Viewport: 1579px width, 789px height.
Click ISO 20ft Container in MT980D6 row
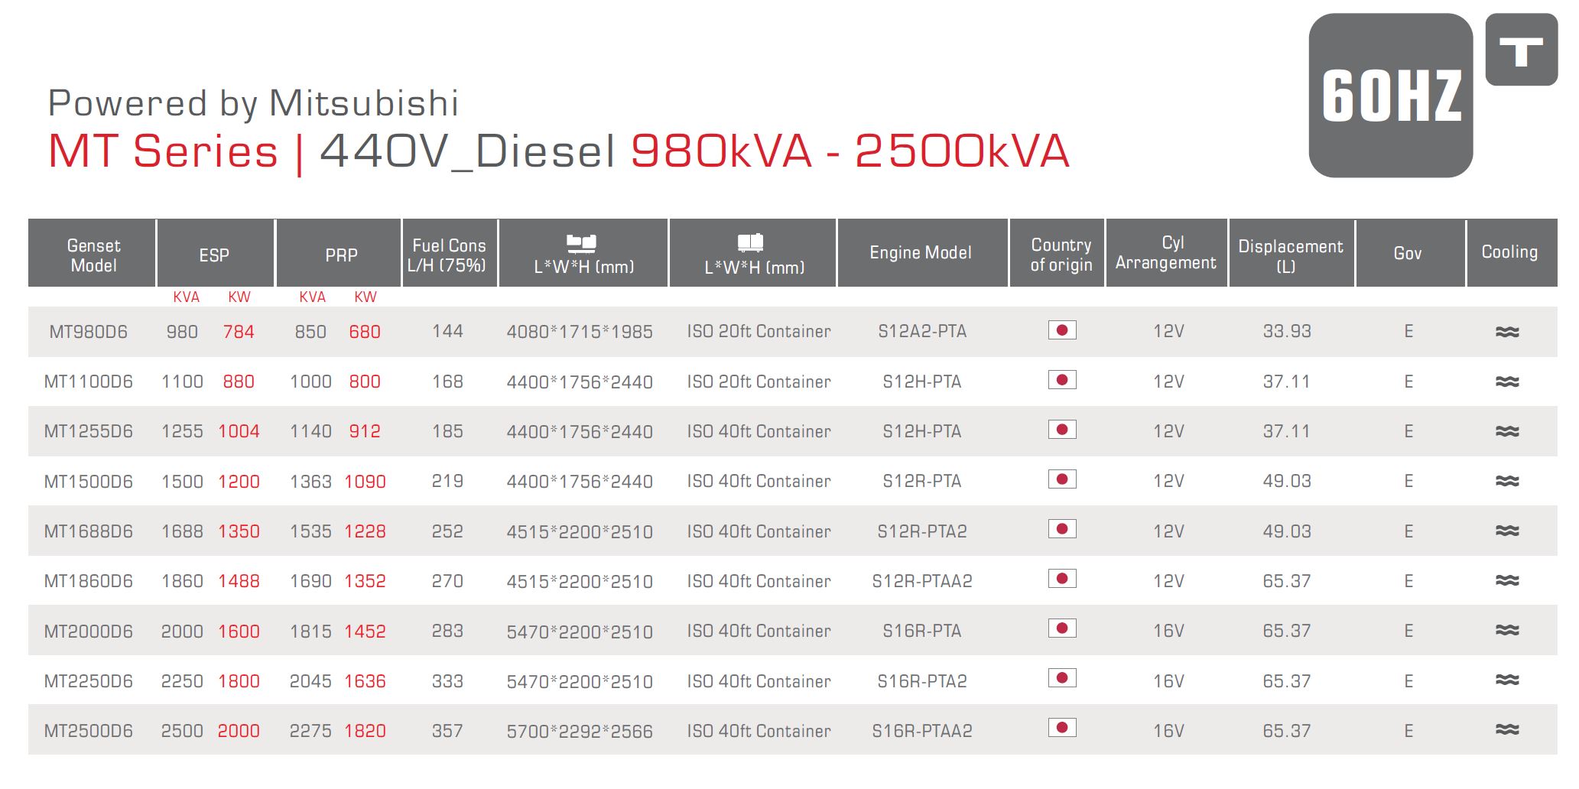(759, 331)
